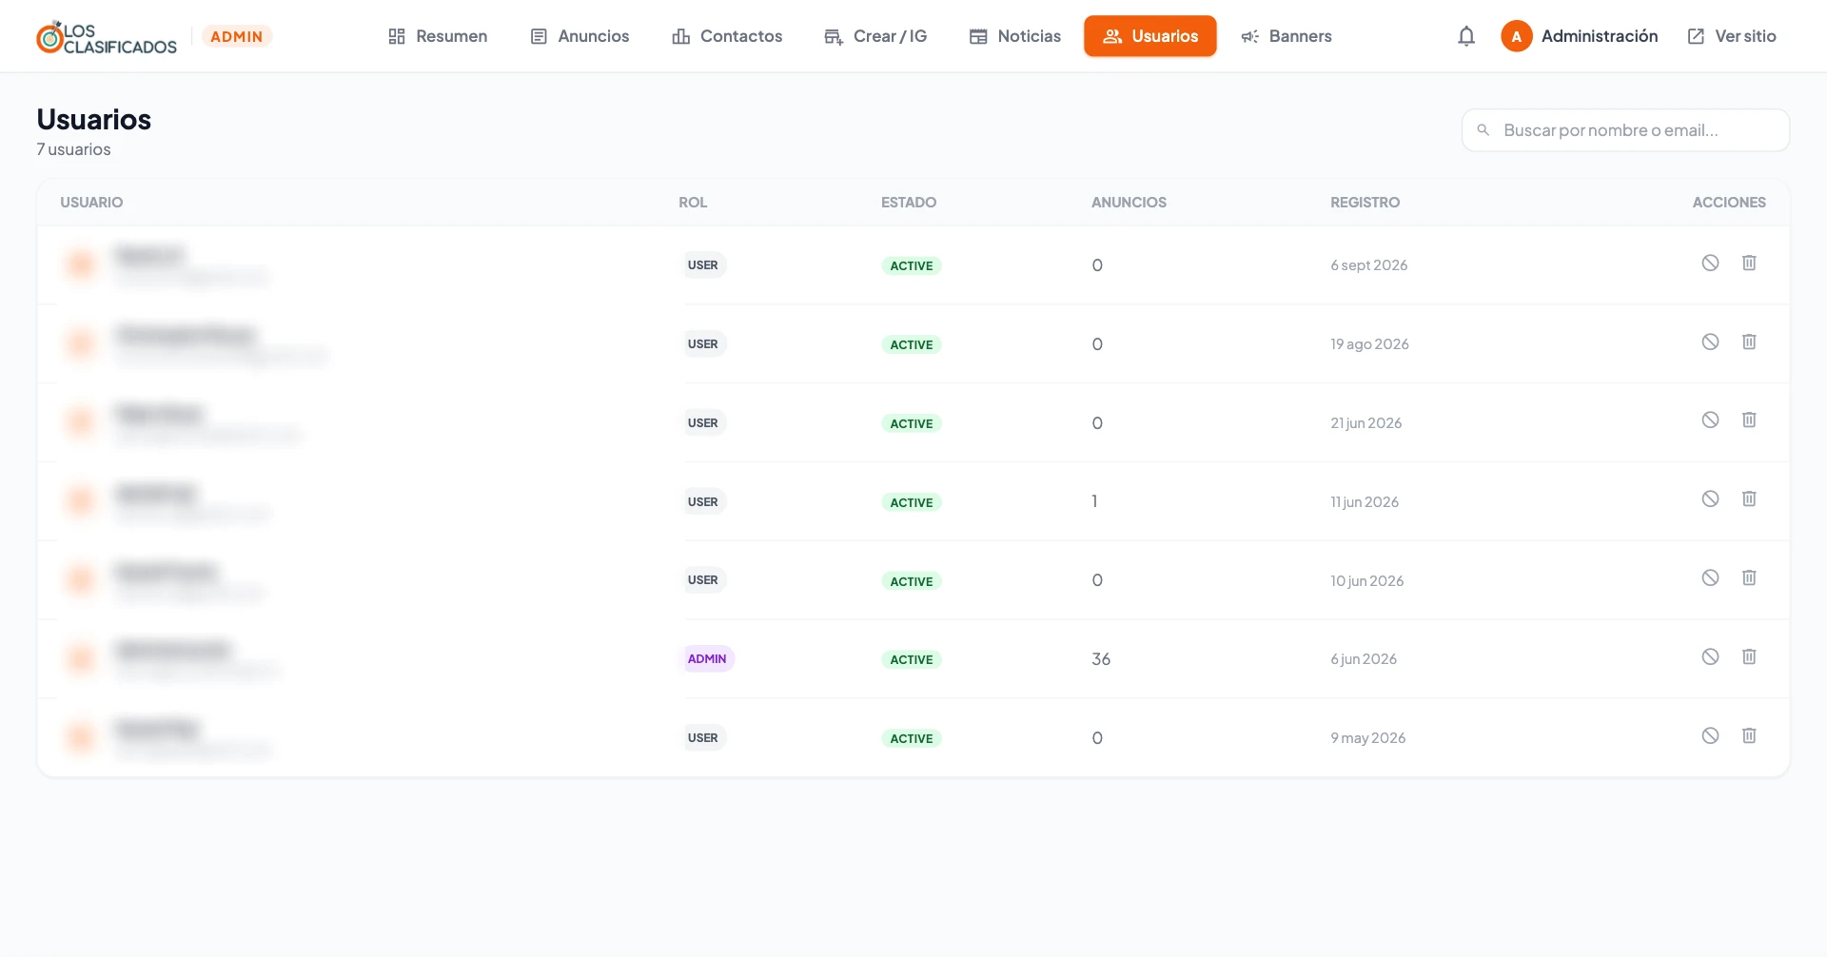
Task: Delete the user registered 21 jun 2026
Action: [x=1749, y=420]
